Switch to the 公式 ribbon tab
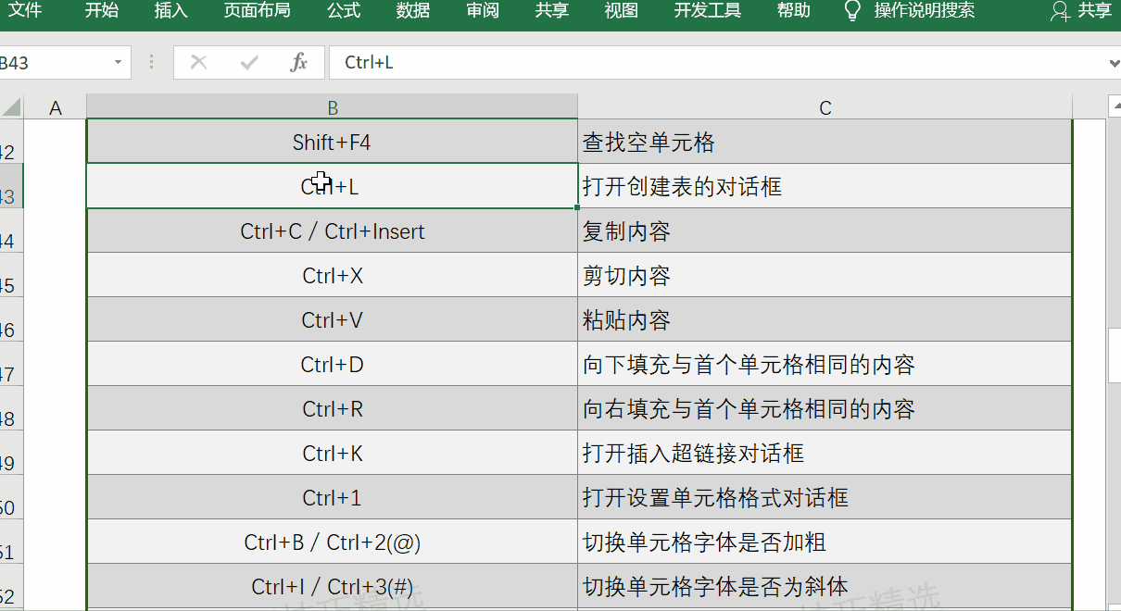Screen dimensions: 1121x611 tap(343, 11)
